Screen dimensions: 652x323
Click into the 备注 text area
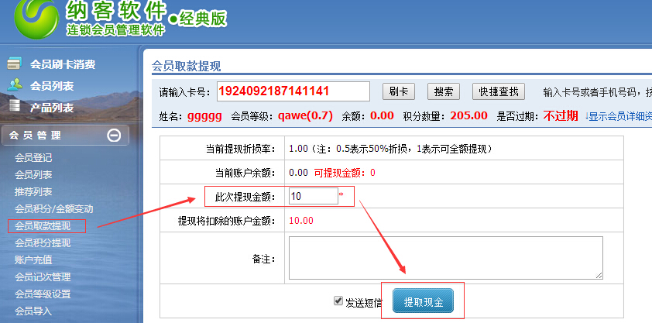coord(446,258)
